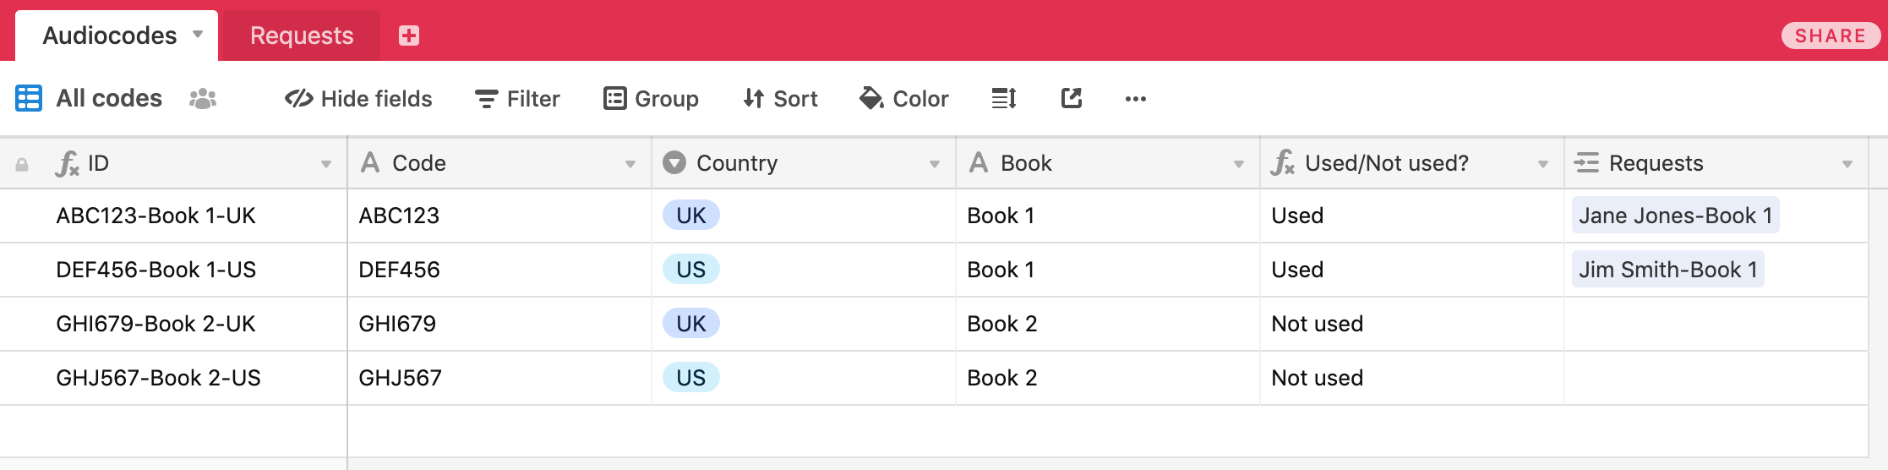Select Used cell in ABC123 row
Viewport: 1888px width, 470px height.
[x=1412, y=216]
